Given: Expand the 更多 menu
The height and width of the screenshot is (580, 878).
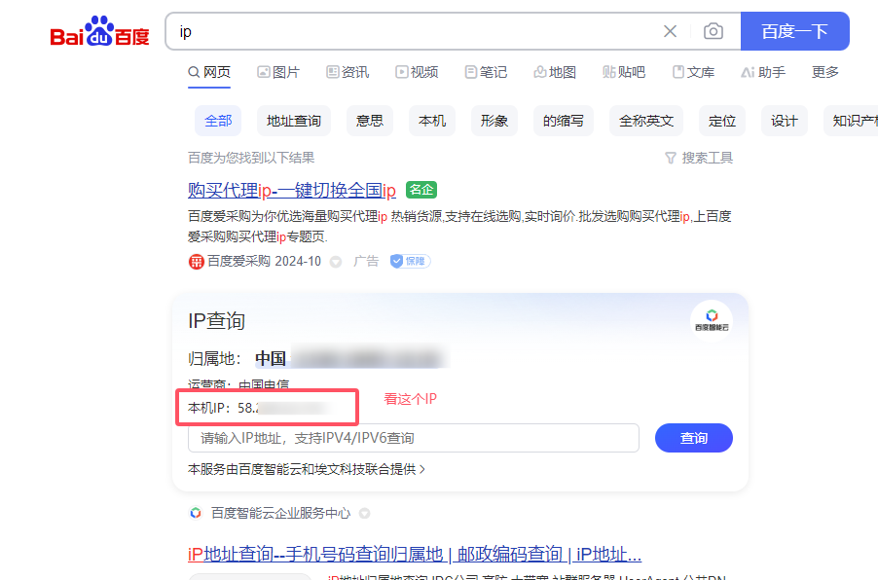Looking at the screenshot, I should [825, 72].
